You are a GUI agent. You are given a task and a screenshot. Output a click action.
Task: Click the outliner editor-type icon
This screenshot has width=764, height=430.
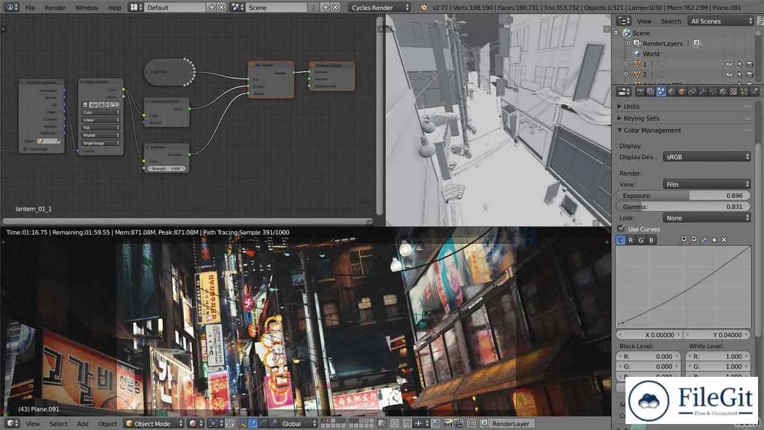click(624, 21)
